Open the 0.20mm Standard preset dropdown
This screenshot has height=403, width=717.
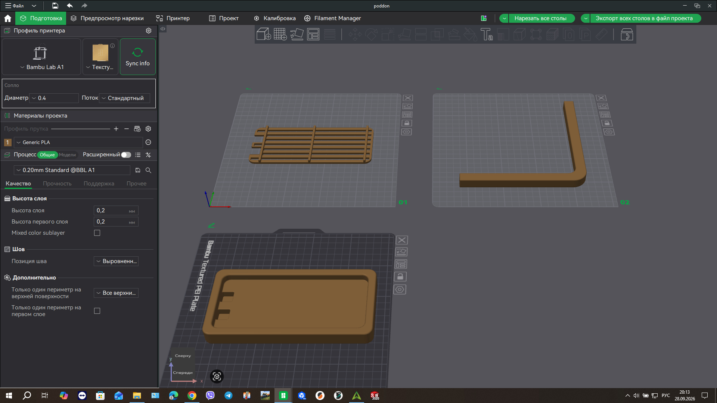click(72, 170)
